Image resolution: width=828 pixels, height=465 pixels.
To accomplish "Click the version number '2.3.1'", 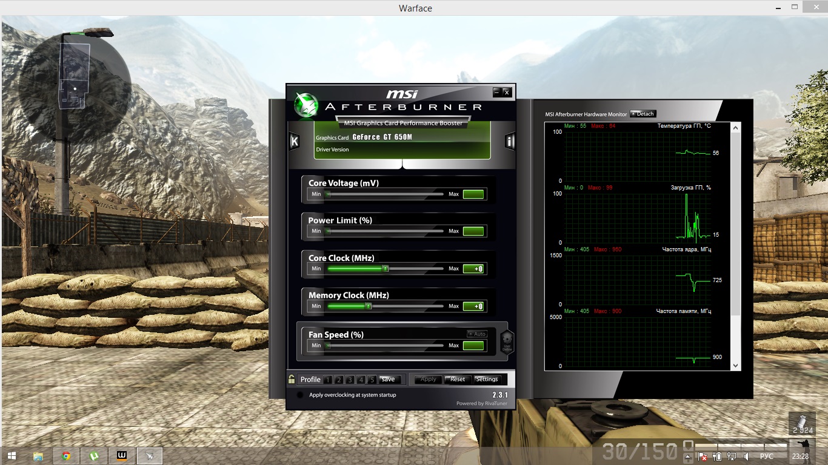I will click(x=500, y=395).
